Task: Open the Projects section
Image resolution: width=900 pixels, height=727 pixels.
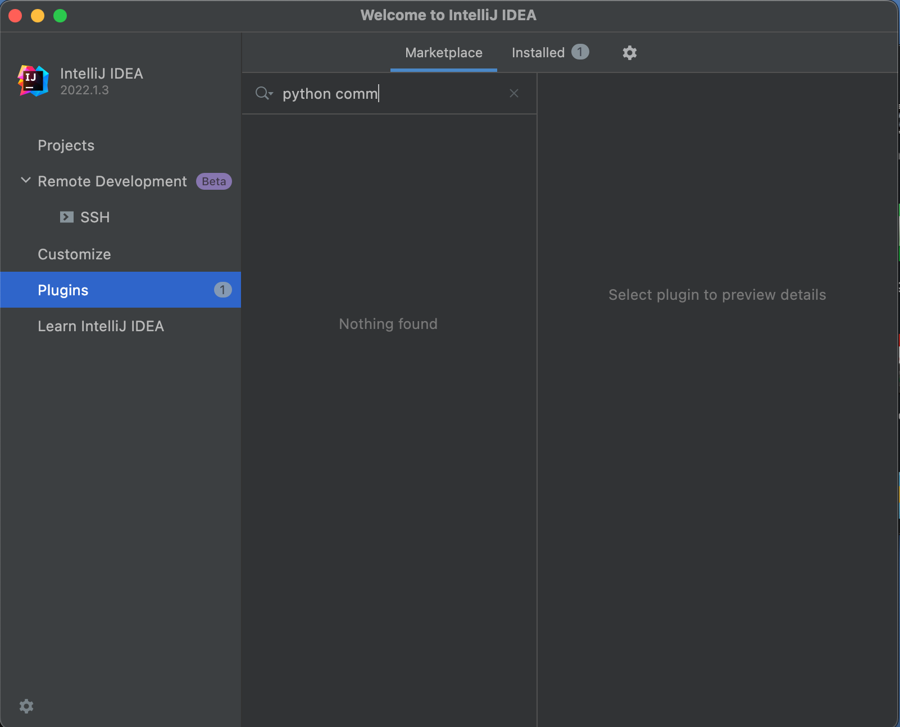Action: tap(66, 145)
